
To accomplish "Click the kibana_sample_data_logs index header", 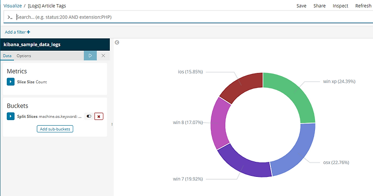I will 55,44.
